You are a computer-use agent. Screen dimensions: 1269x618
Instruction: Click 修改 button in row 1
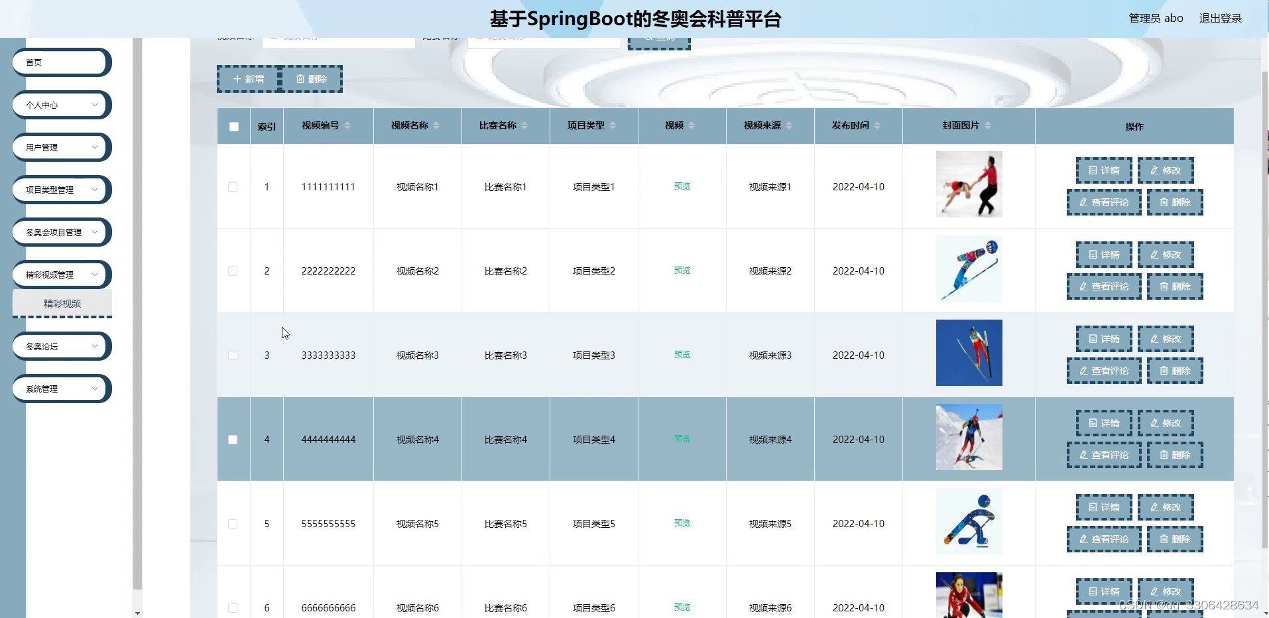(x=1166, y=170)
